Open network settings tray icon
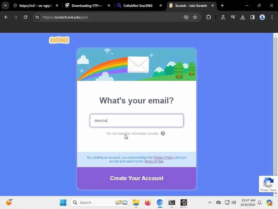This screenshot has width=278, height=209. tap(227, 202)
